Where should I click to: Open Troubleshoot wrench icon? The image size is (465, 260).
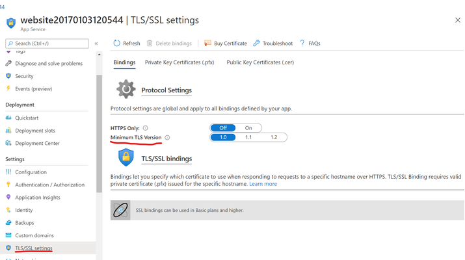click(256, 44)
